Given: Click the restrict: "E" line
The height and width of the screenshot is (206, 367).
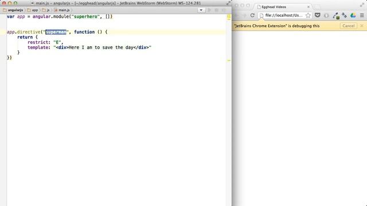Looking at the screenshot, I should click(x=45, y=42).
